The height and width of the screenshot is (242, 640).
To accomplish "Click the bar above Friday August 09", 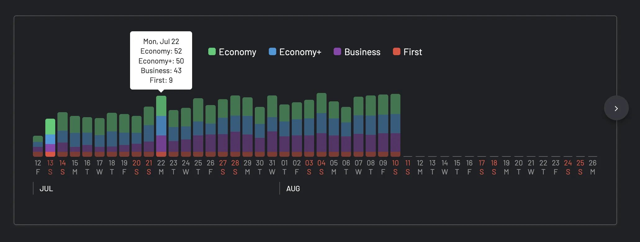I will pyautogui.click(x=383, y=125).
